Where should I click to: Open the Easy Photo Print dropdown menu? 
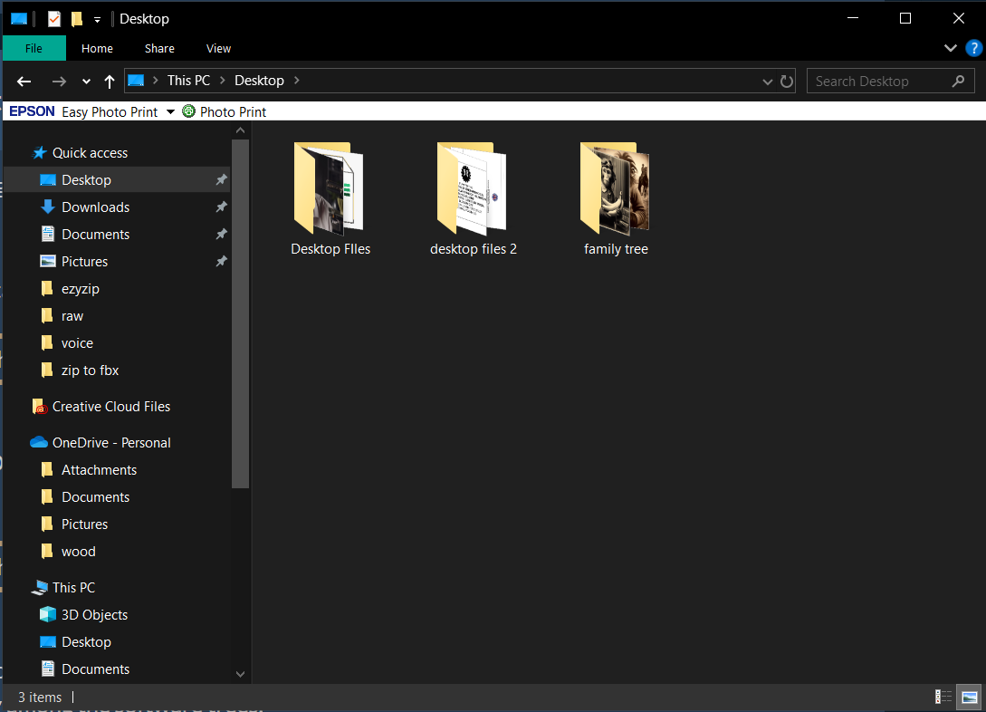point(170,111)
